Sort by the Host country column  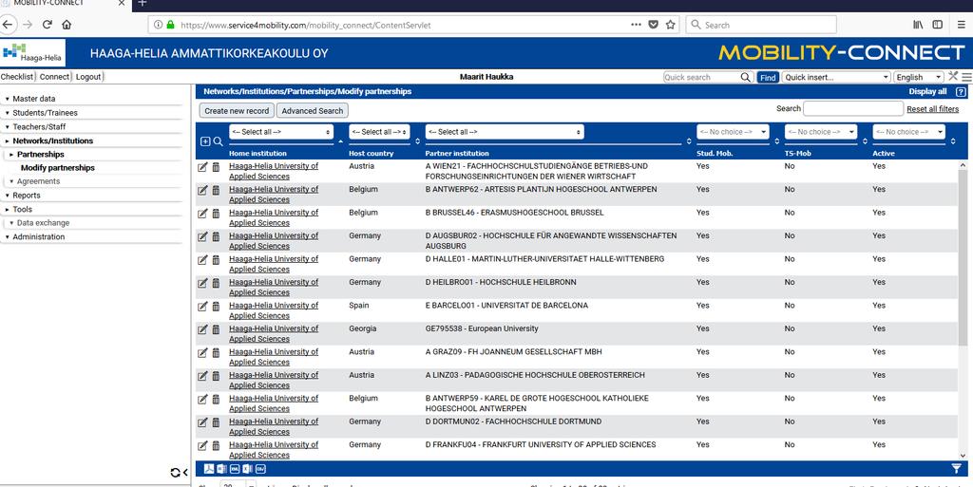[x=418, y=141]
